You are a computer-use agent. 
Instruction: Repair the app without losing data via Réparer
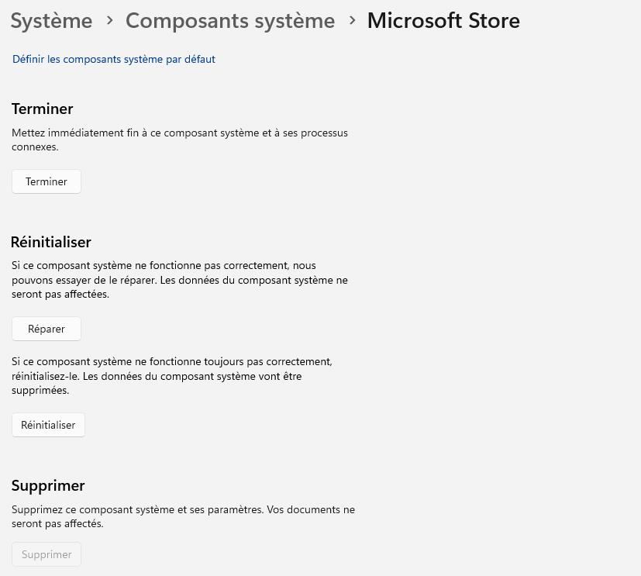[x=46, y=328]
